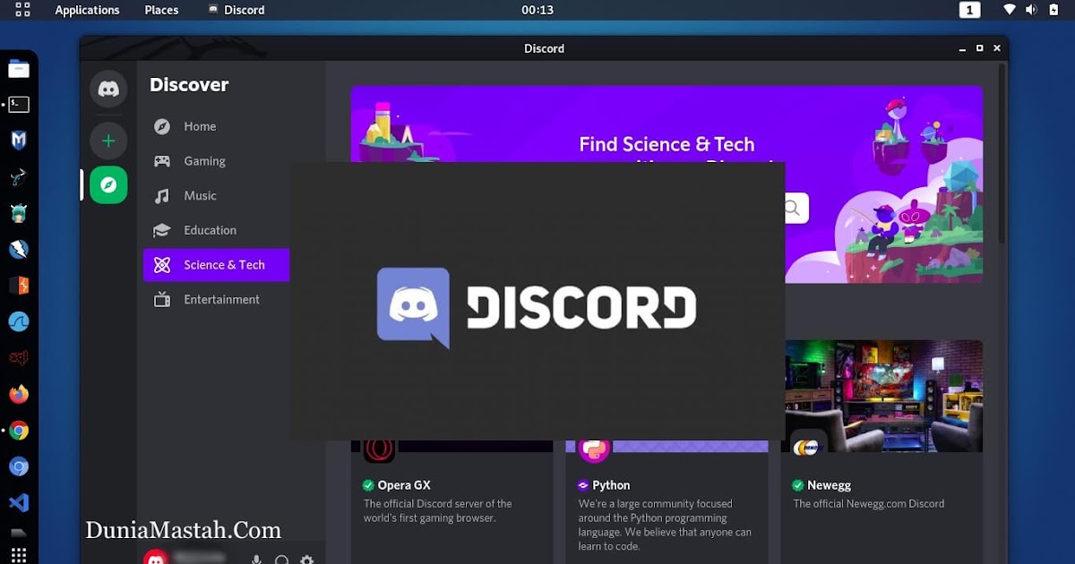Open the Entertainment category
Image resolution: width=1075 pixels, height=564 pixels.
[x=216, y=299]
